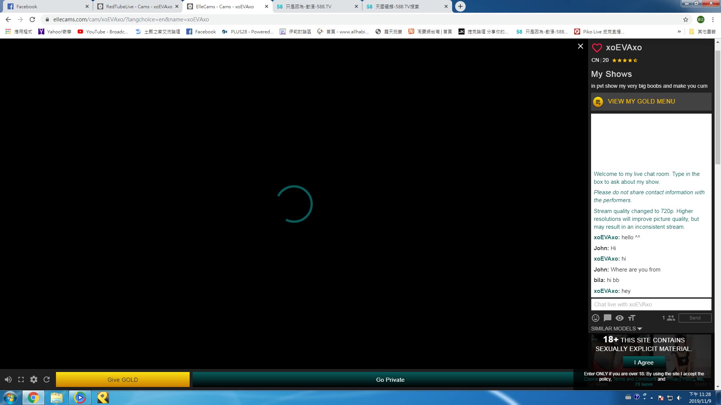The width and height of the screenshot is (721, 405).
Task: Open Chrome three-dot menu
Action: (x=713, y=19)
